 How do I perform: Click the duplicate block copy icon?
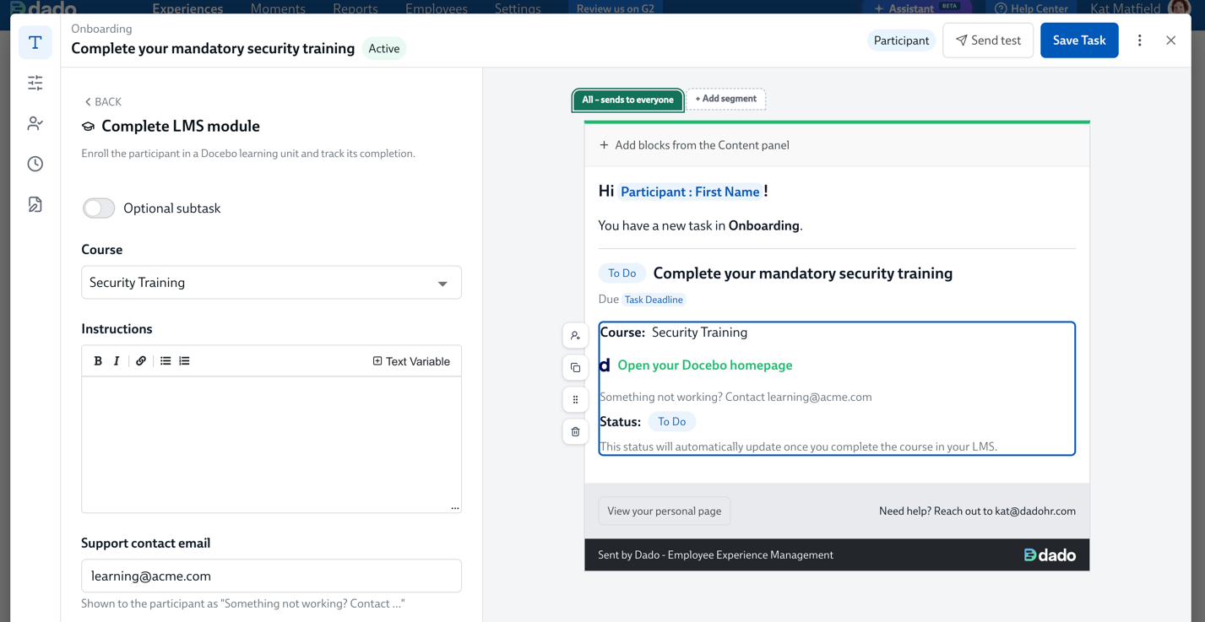point(575,368)
